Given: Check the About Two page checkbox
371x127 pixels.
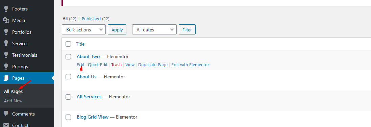Looking at the screenshot, I should click(68, 56).
